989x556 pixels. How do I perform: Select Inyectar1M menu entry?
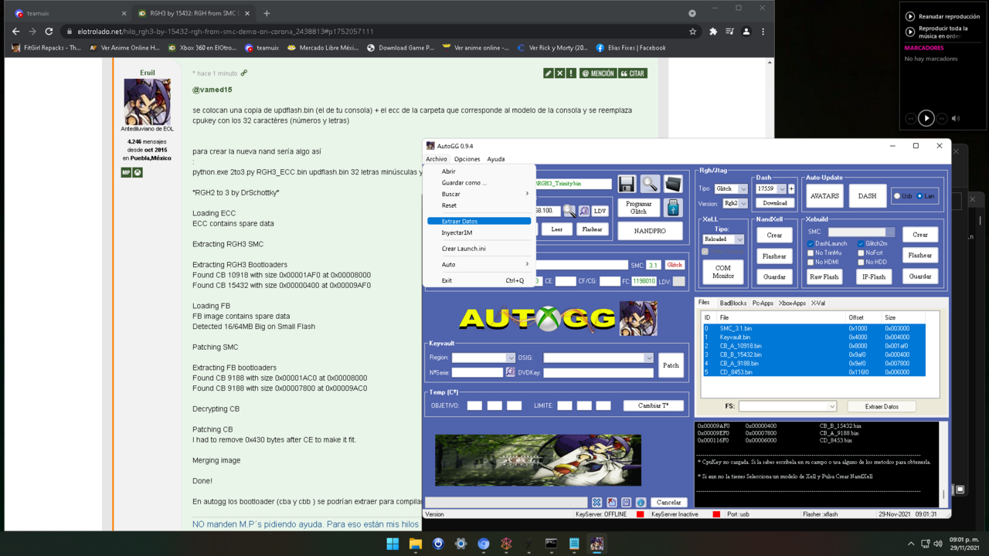coord(479,232)
